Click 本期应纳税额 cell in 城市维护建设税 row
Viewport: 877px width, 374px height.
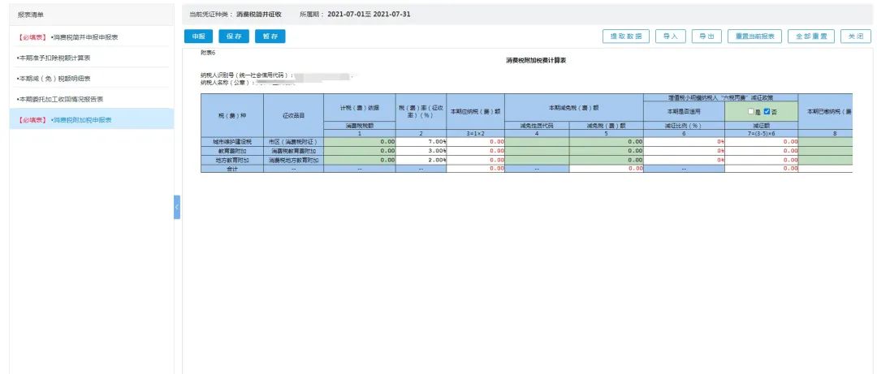tap(475, 142)
